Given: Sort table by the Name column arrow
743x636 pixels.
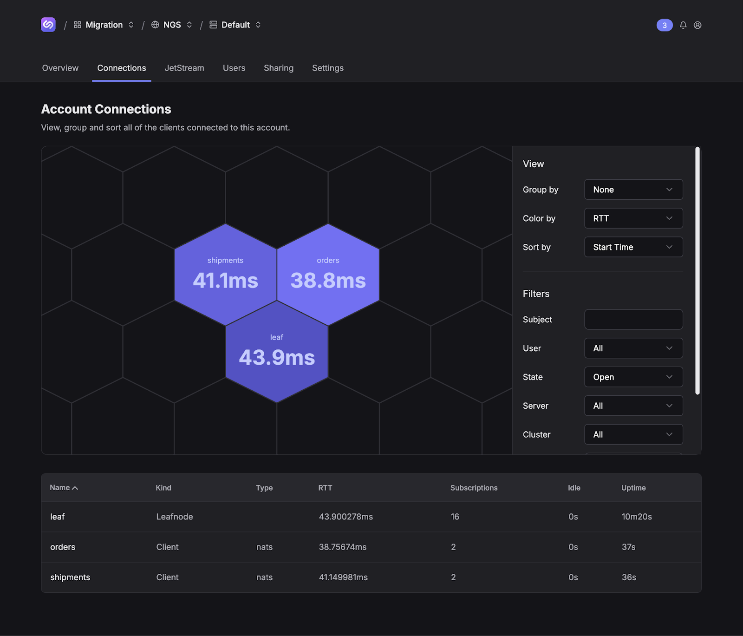Looking at the screenshot, I should tap(75, 488).
